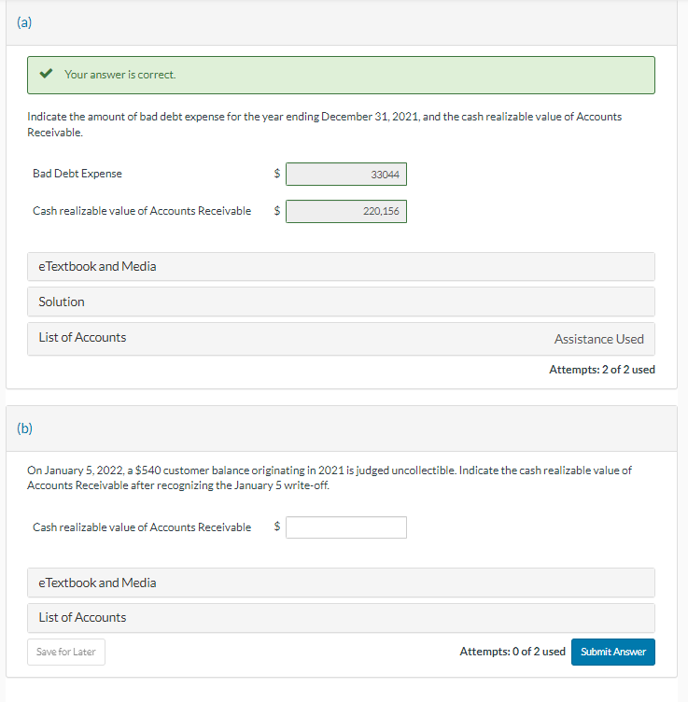Select the part (b) header label

[24, 428]
